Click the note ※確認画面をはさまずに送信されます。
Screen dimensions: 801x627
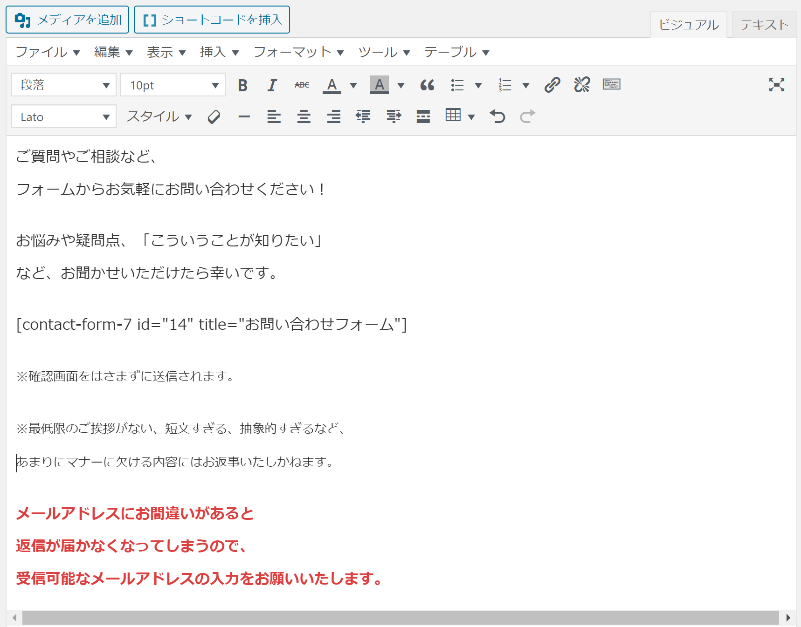(125, 376)
